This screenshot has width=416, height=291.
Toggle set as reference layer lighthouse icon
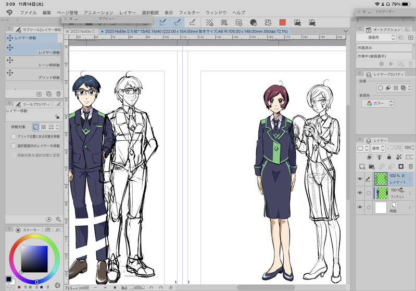tap(380, 157)
